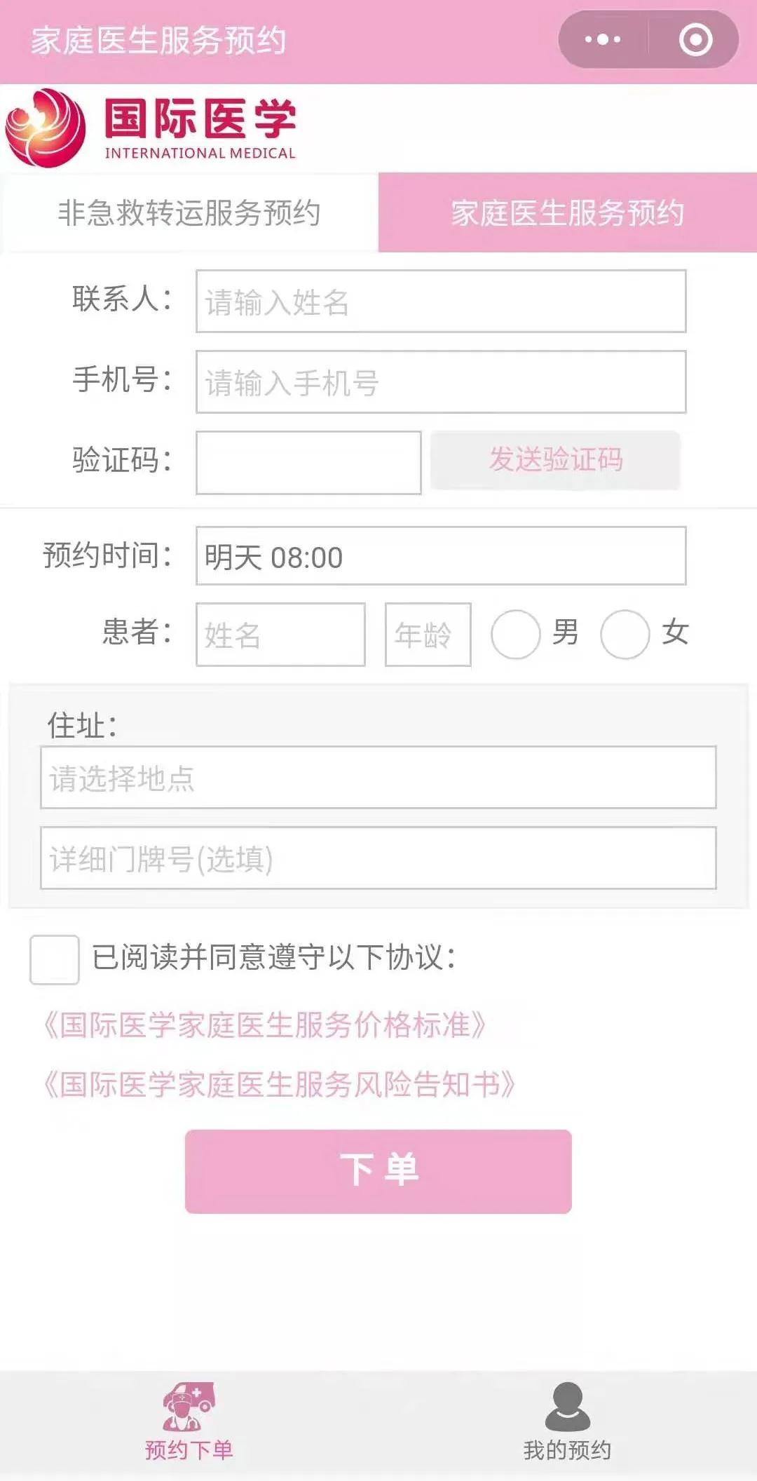The height and width of the screenshot is (1481, 757).
Task: Click the patient 年龄 age field
Action: click(x=428, y=634)
